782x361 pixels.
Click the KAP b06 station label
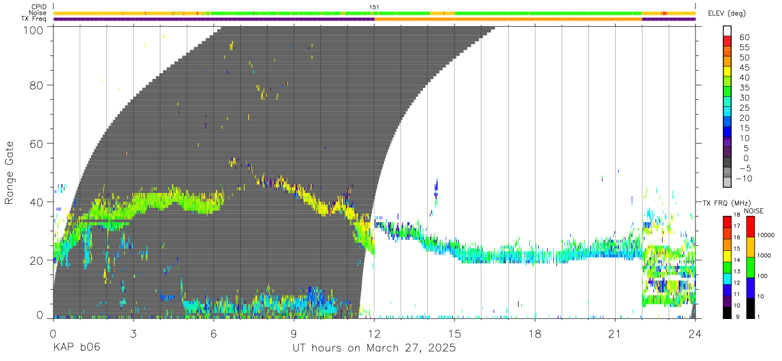(76, 348)
